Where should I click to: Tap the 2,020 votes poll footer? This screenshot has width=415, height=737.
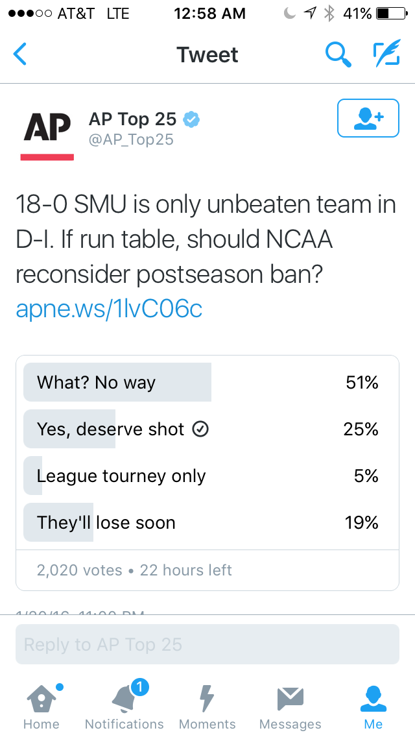pyautogui.click(x=134, y=570)
